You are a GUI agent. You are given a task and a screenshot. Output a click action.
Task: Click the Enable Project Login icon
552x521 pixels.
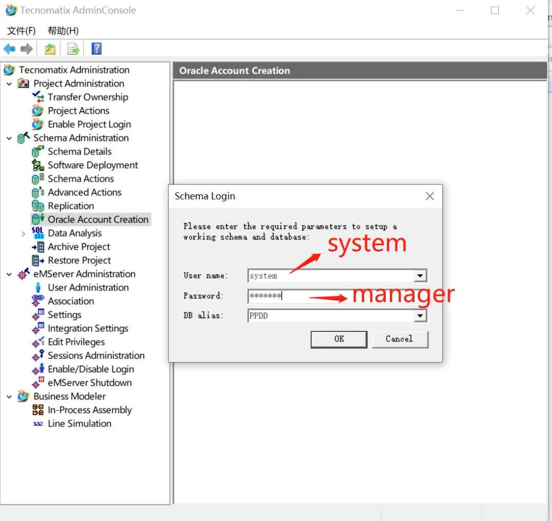click(37, 124)
